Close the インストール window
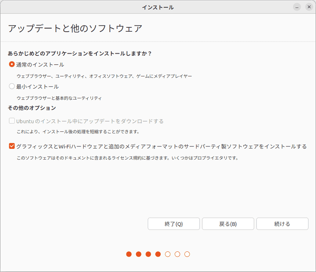This screenshot has height=272, width=316. pos(309,7)
